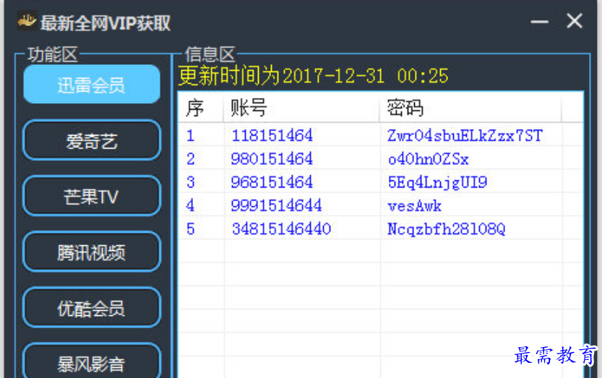Open the 优酷会员 accounts
This screenshot has width=602, height=378.
pos(92,307)
